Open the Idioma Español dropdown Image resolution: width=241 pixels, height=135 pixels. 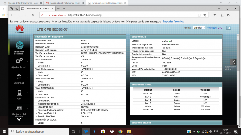click(x=199, y=27)
